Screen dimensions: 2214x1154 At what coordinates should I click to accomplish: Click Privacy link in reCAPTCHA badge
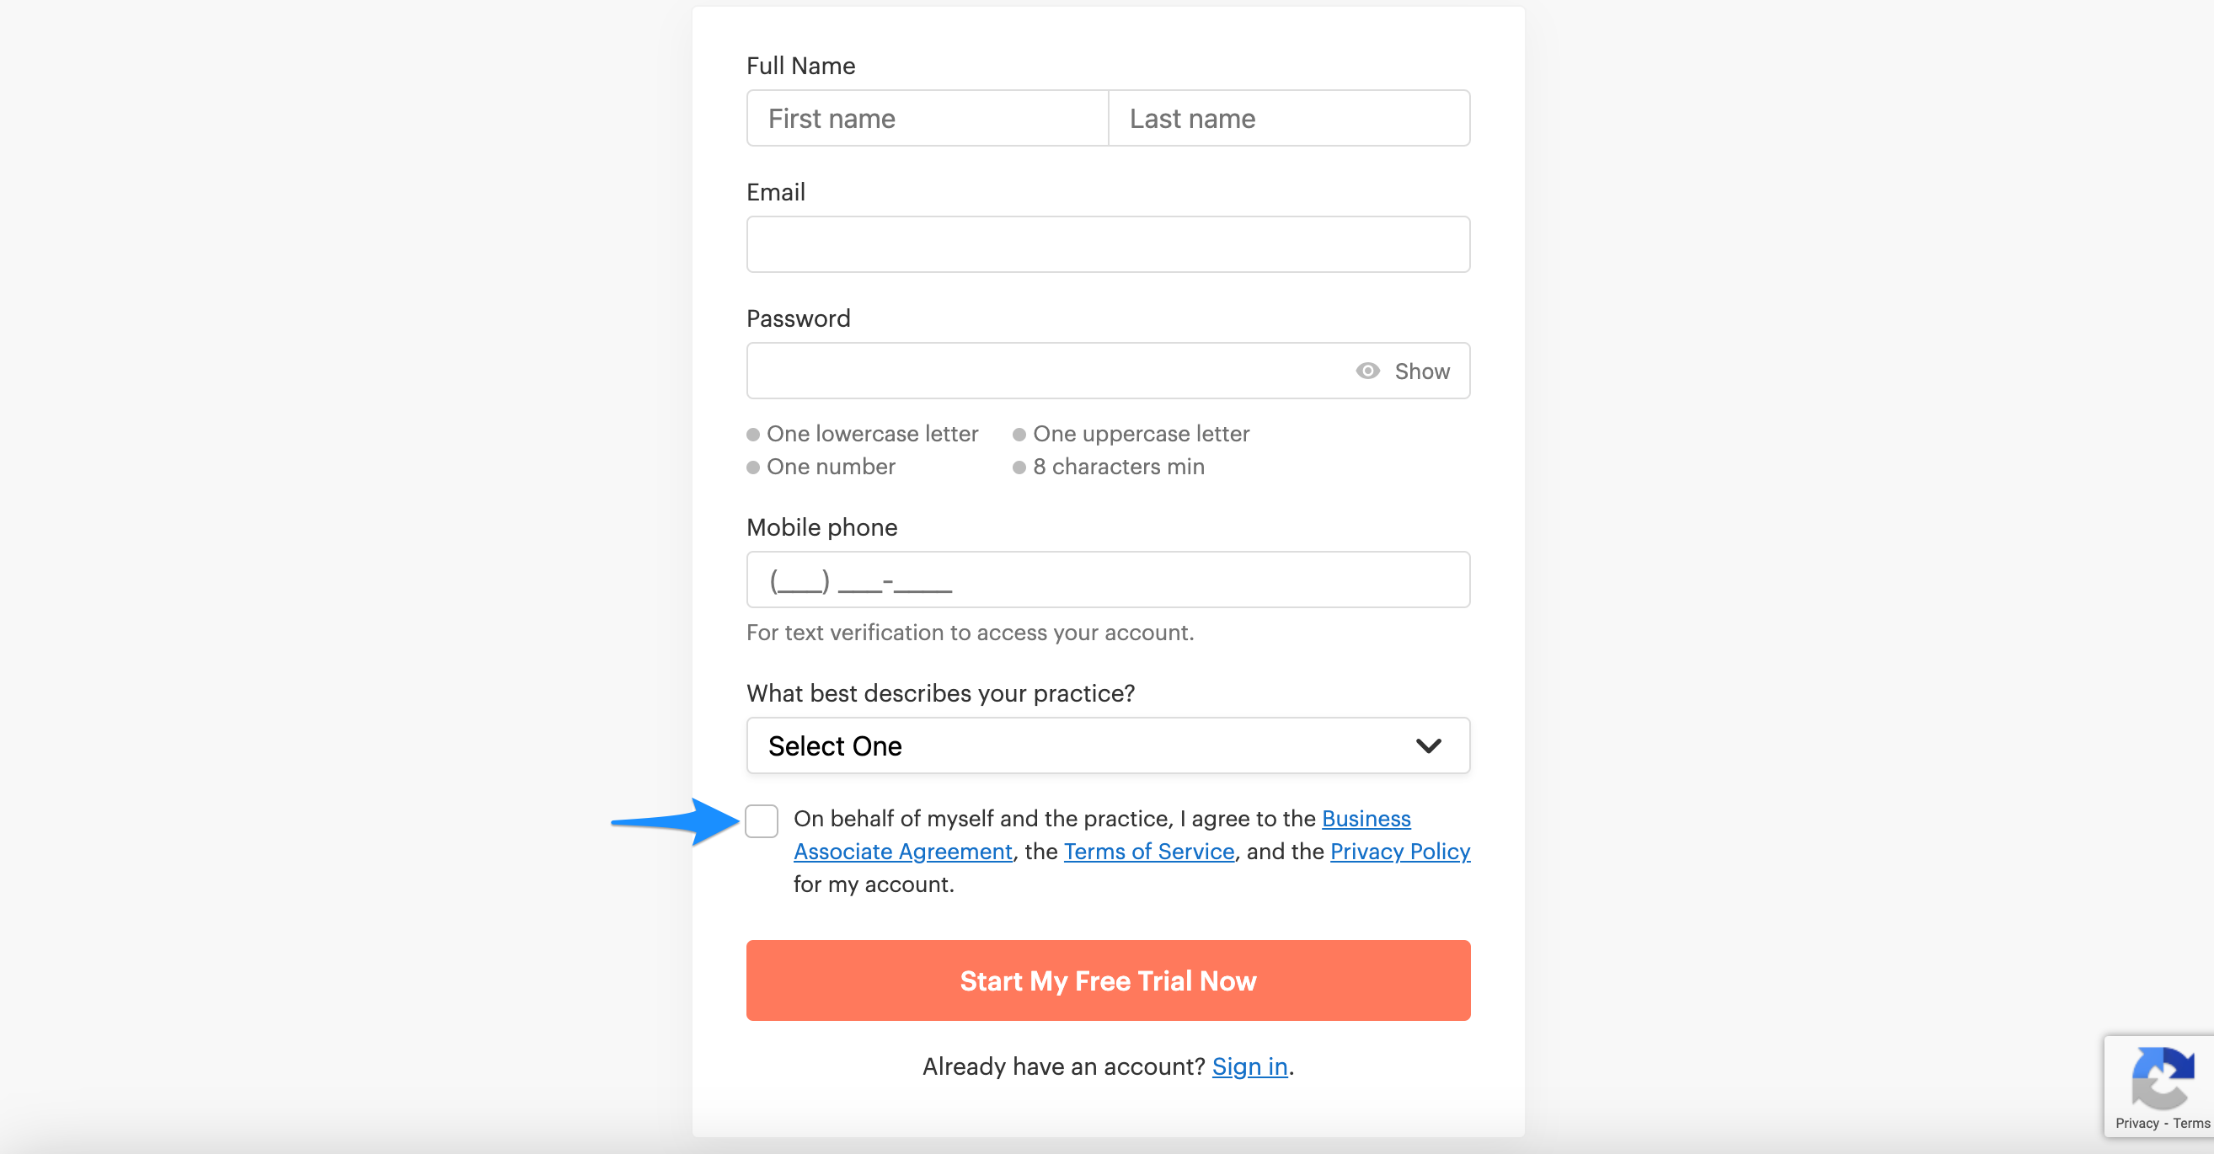point(2136,1123)
